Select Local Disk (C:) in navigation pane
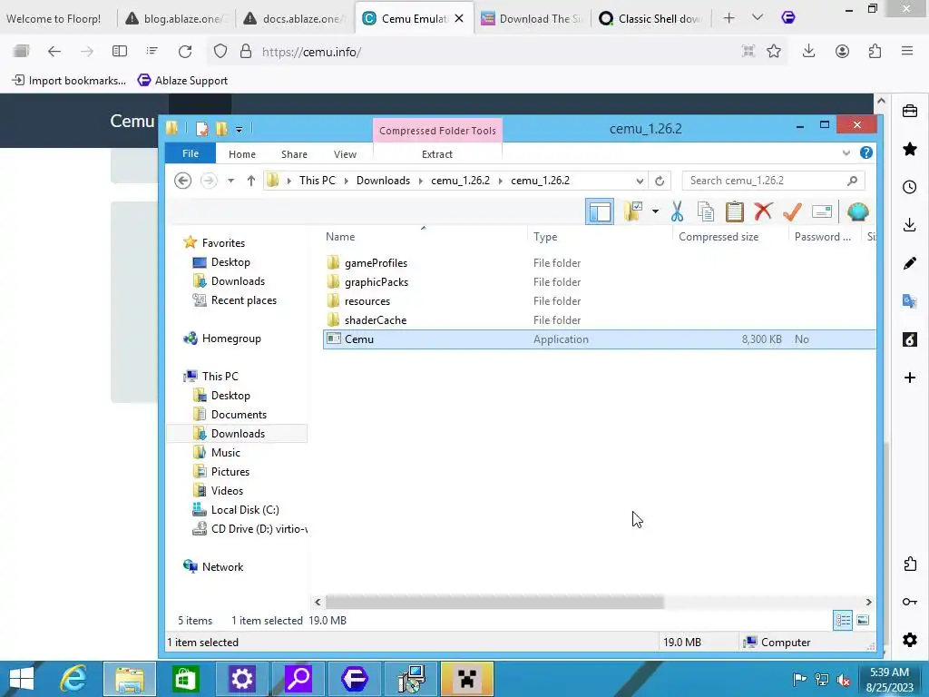Image resolution: width=929 pixels, height=697 pixels. (x=245, y=510)
